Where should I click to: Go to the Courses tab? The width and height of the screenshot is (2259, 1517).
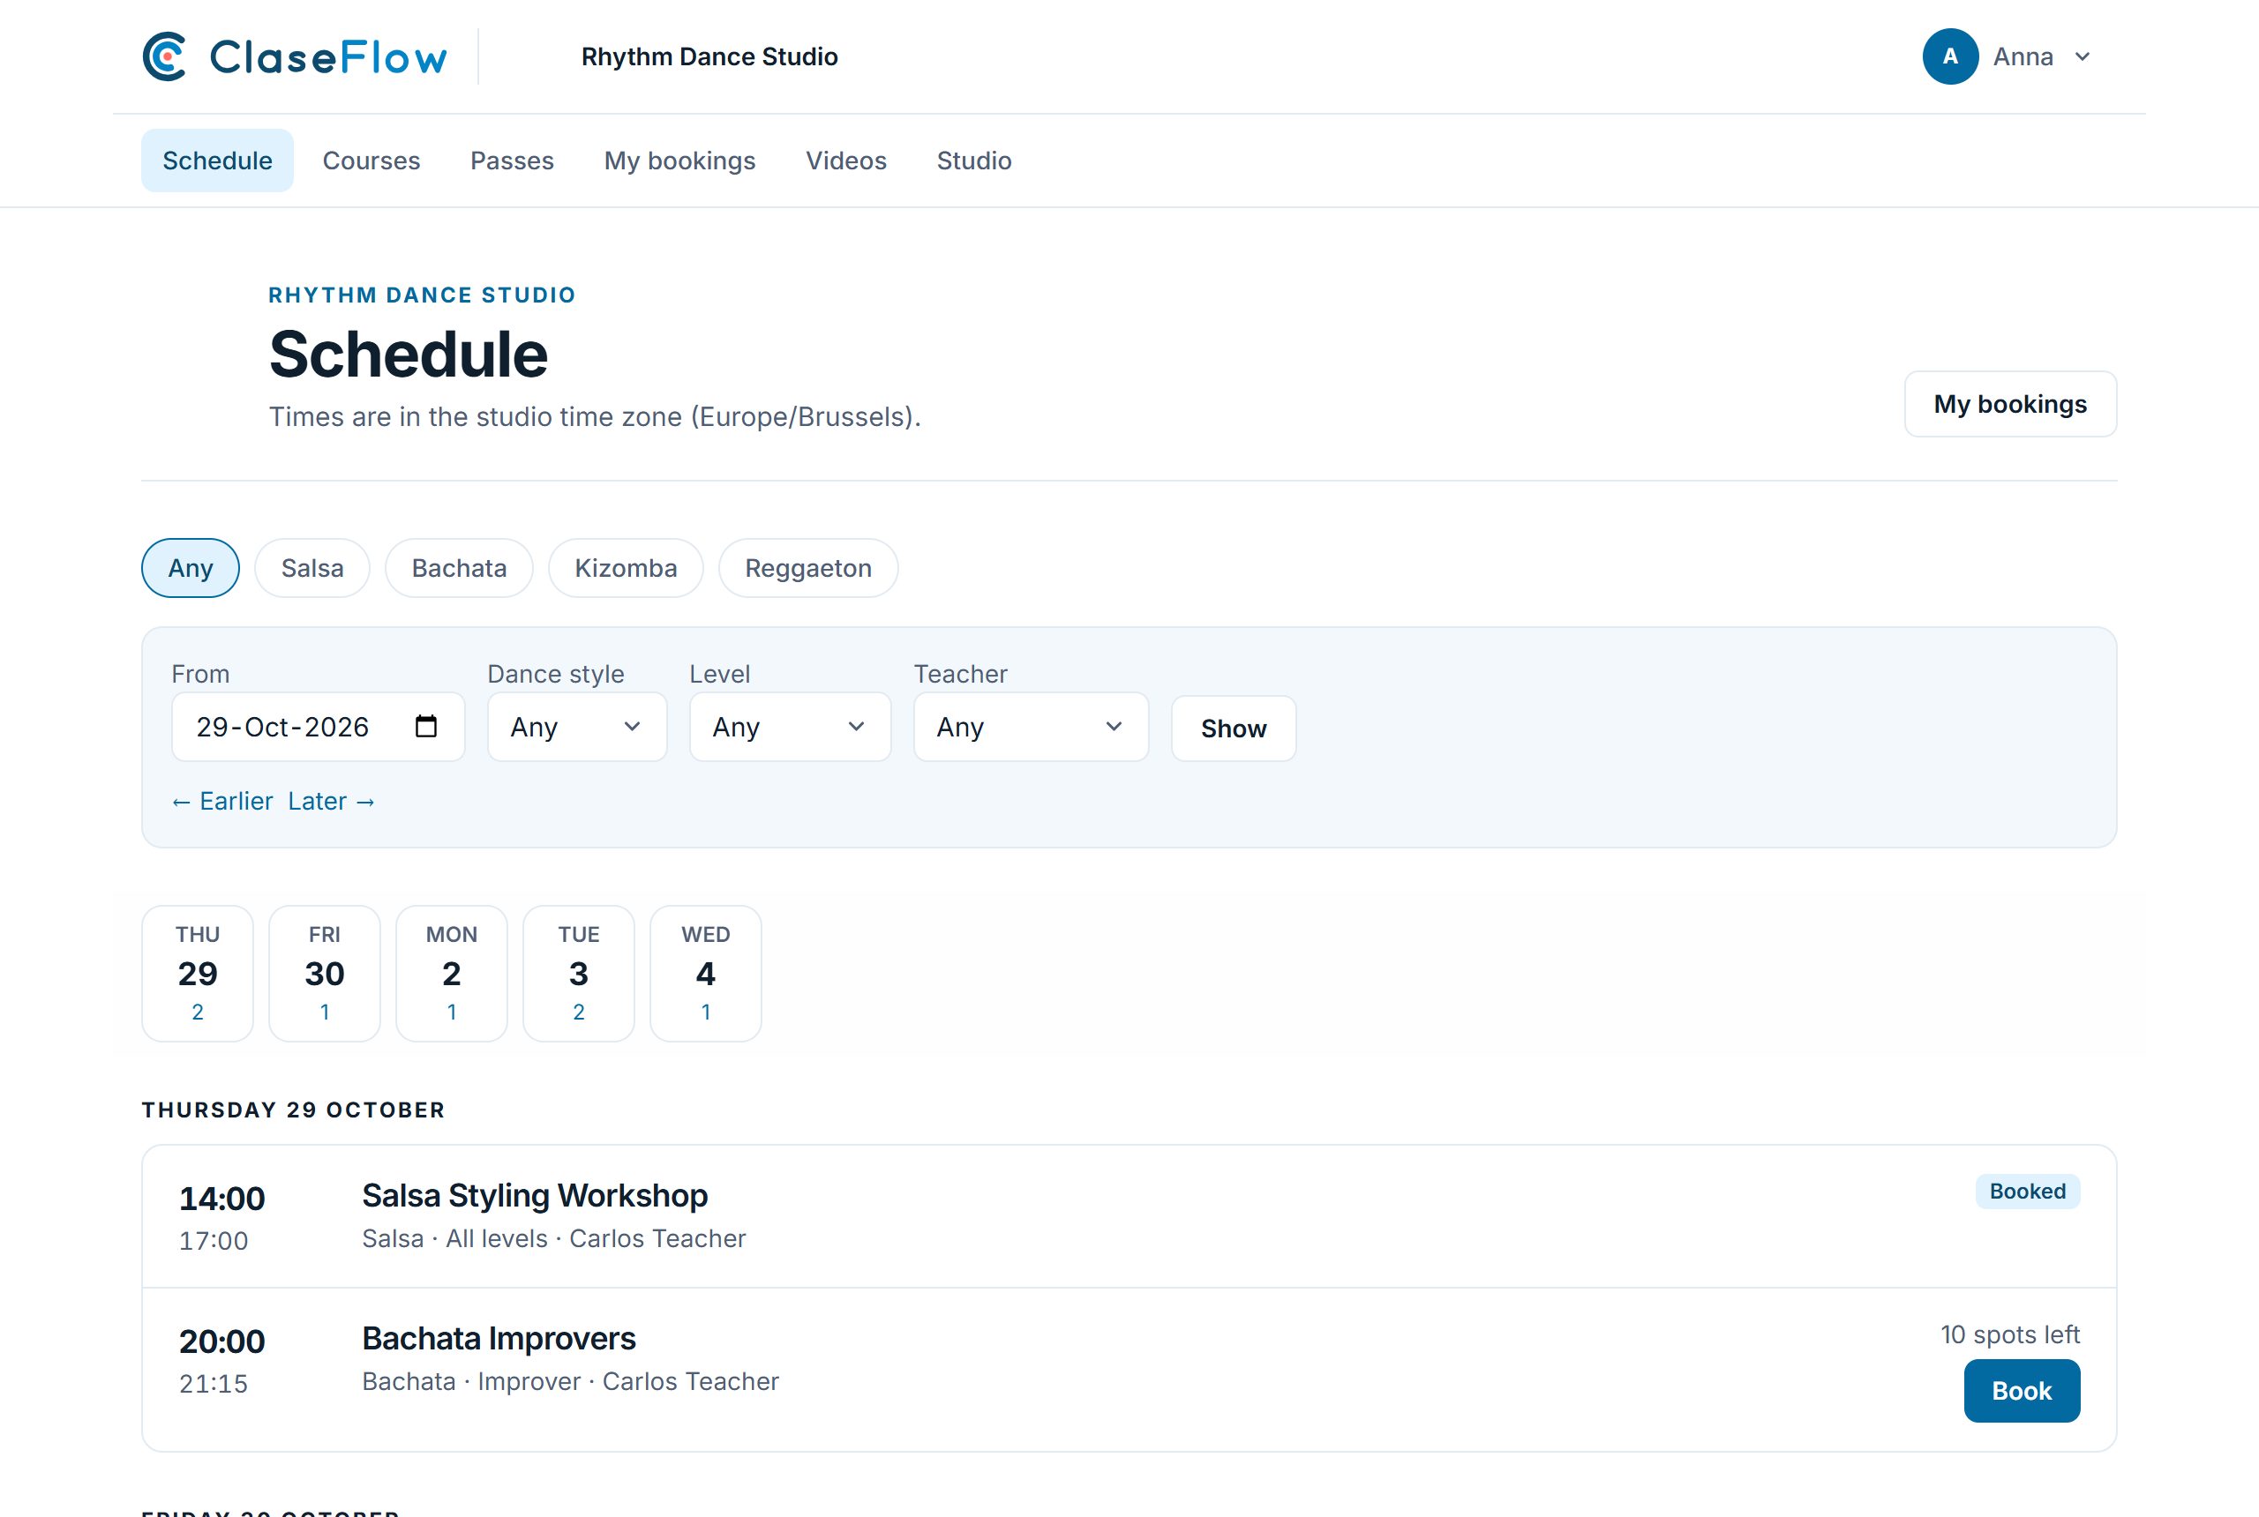(x=371, y=161)
